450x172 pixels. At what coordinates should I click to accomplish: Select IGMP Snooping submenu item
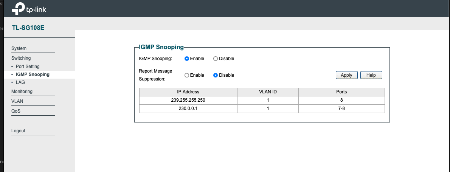(33, 74)
